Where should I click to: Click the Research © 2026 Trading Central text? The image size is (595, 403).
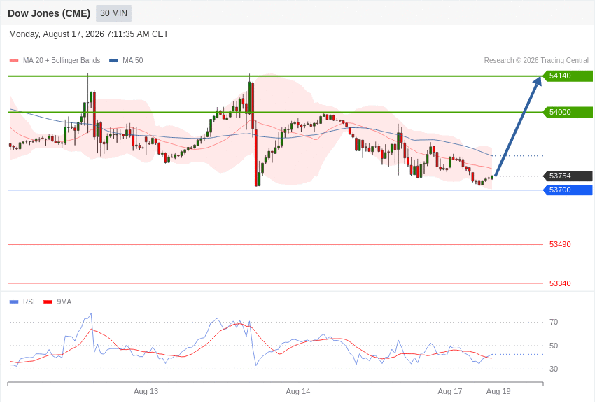click(536, 60)
